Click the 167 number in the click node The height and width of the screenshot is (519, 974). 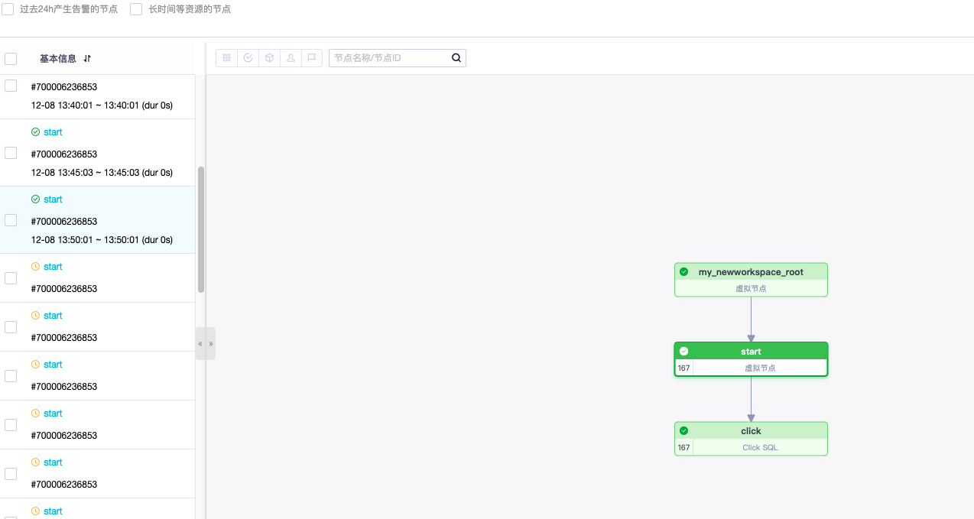click(x=683, y=447)
